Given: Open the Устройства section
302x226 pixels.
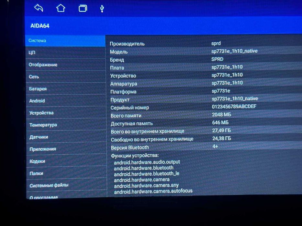Looking at the screenshot, I should point(66,113).
